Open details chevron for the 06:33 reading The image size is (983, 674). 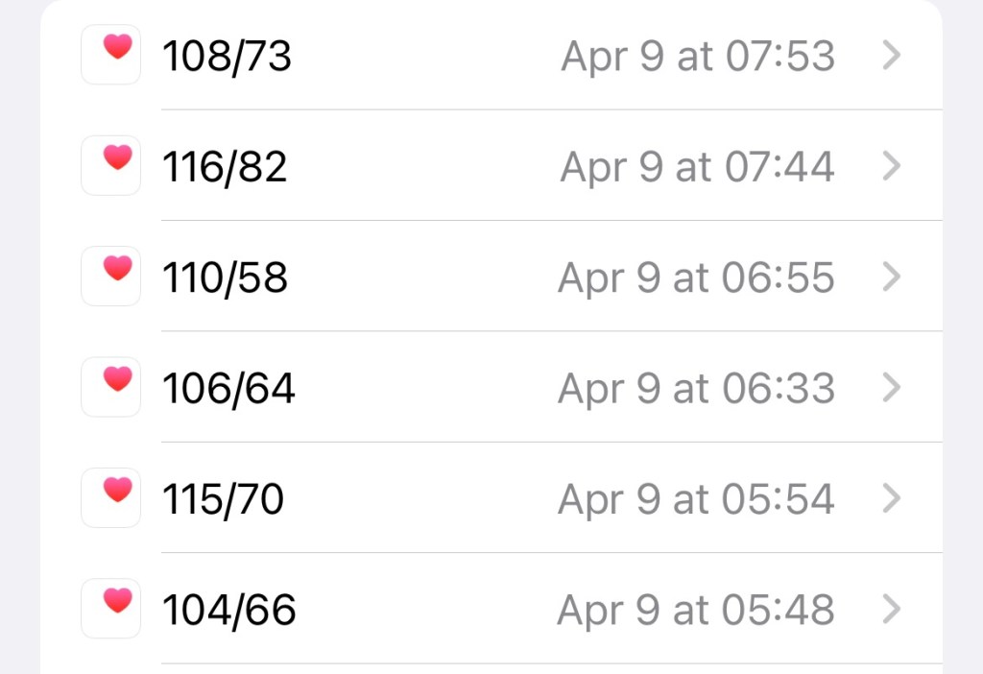[892, 388]
